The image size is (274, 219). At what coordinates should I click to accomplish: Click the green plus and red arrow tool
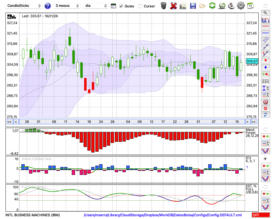266,74
